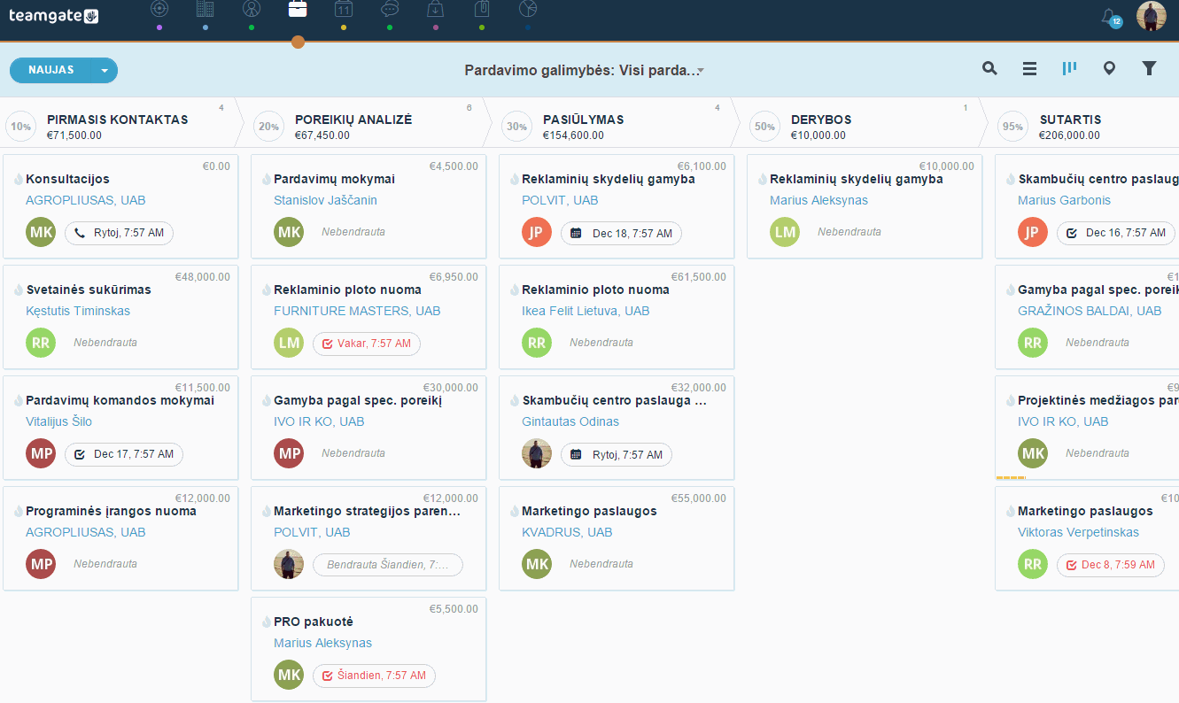Click photo avatar on Marketingo strategijos card
The width and height of the screenshot is (1179, 703).
(x=289, y=564)
